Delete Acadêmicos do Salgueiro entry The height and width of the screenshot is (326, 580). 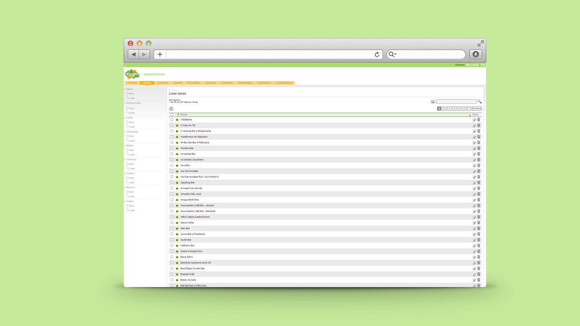478,137
